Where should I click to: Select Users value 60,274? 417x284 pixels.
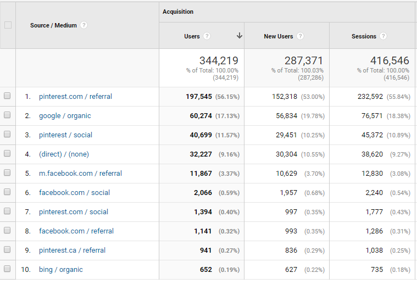(x=201, y=116)
